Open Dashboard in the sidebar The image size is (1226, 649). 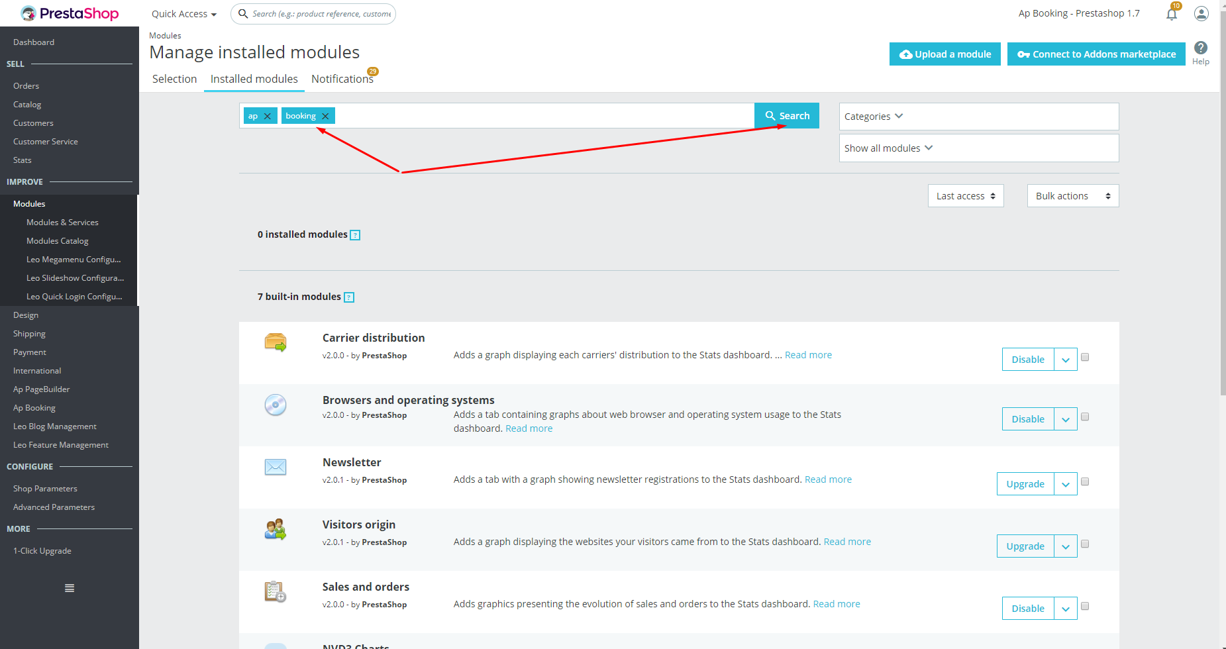pos(34,42)
